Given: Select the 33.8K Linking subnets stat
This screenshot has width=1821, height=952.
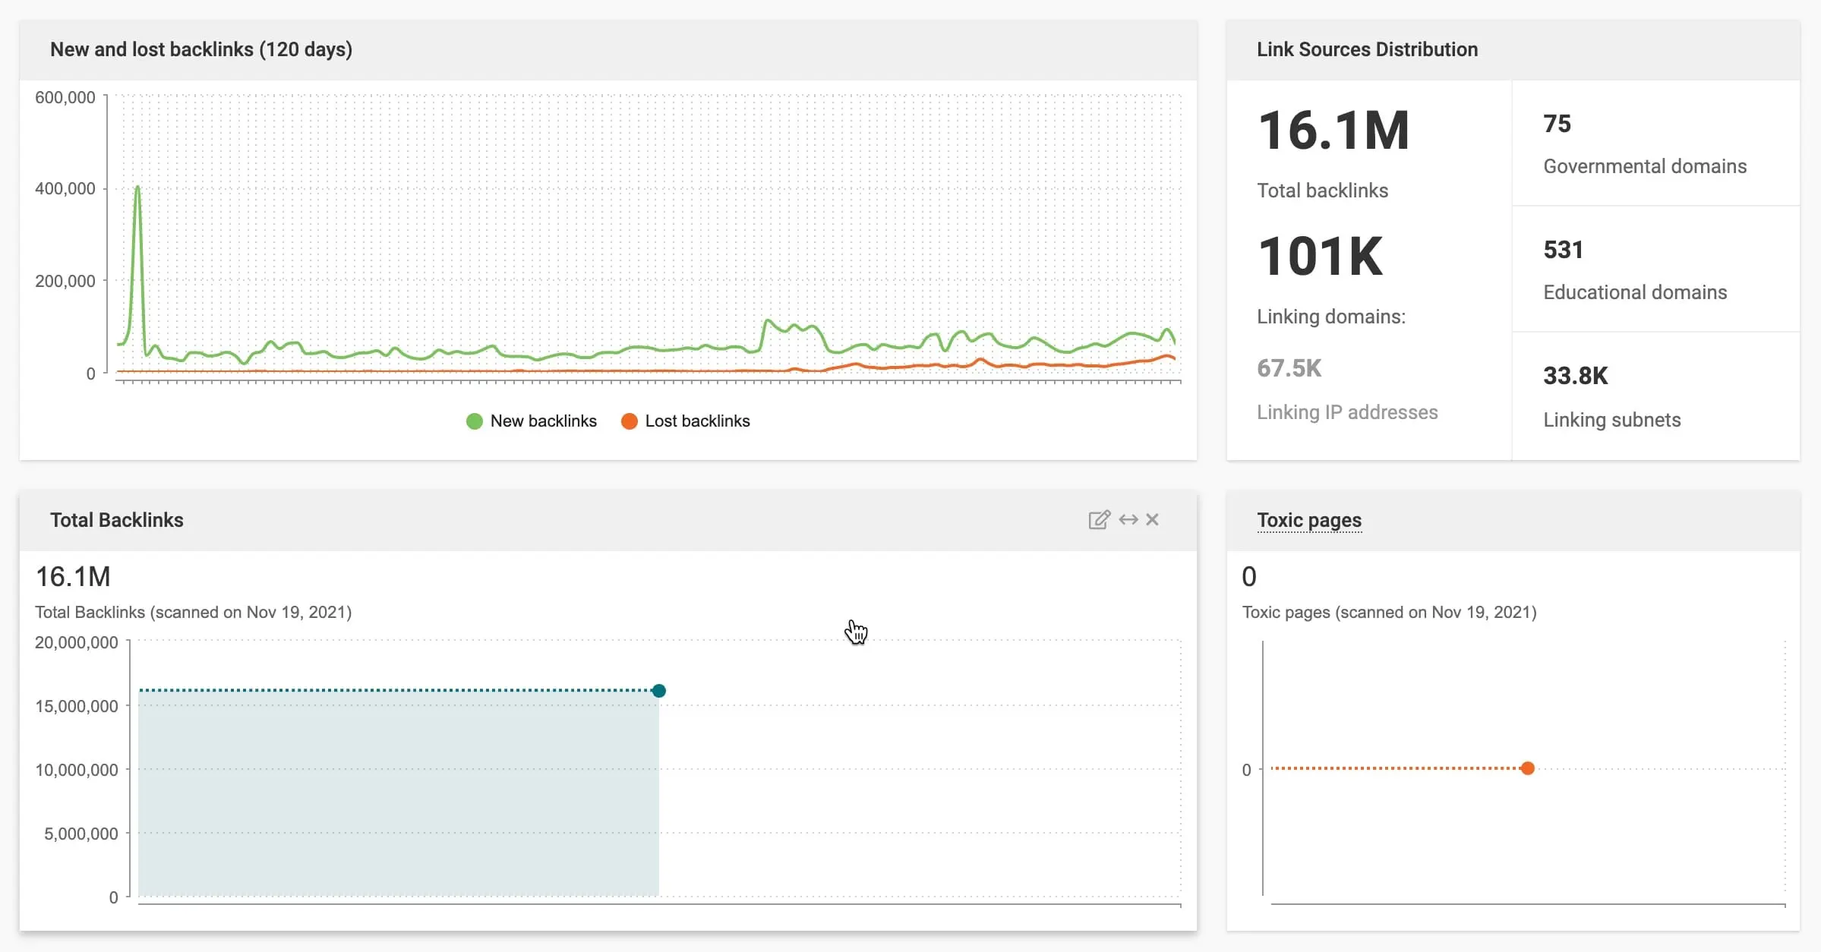Looking at the screenshot, I should 1575,377.
